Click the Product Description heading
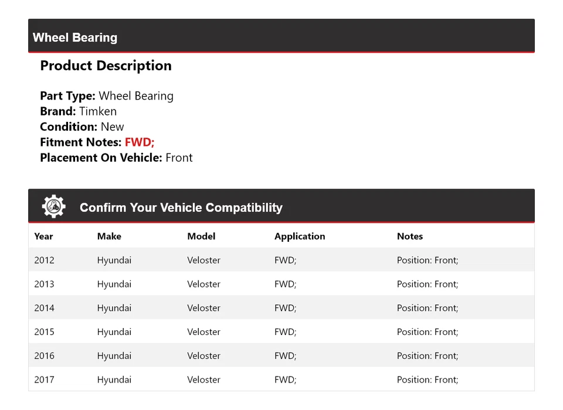Viewport: 563px width, 410px height. 106,66
